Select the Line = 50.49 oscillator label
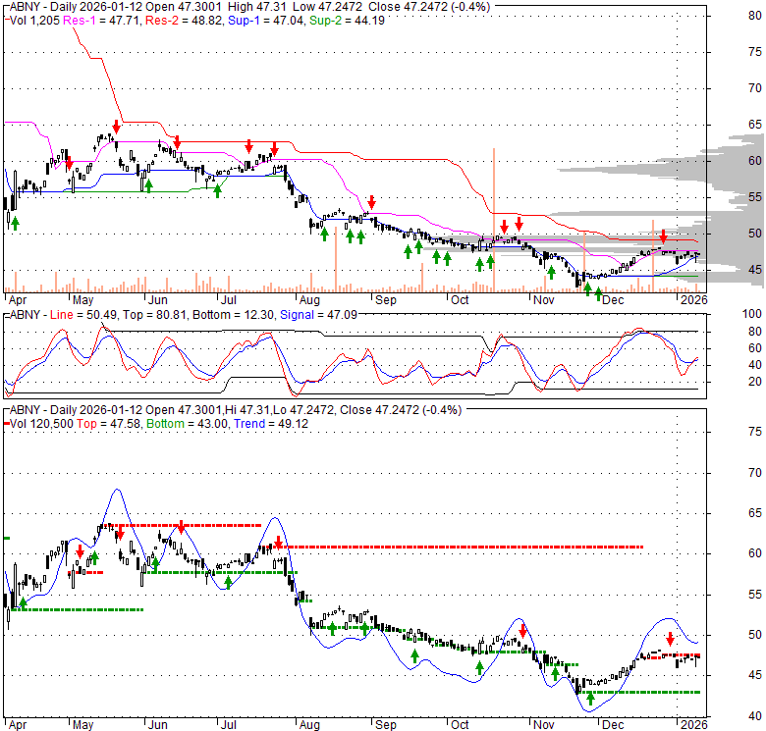 [x=83, y=315]
